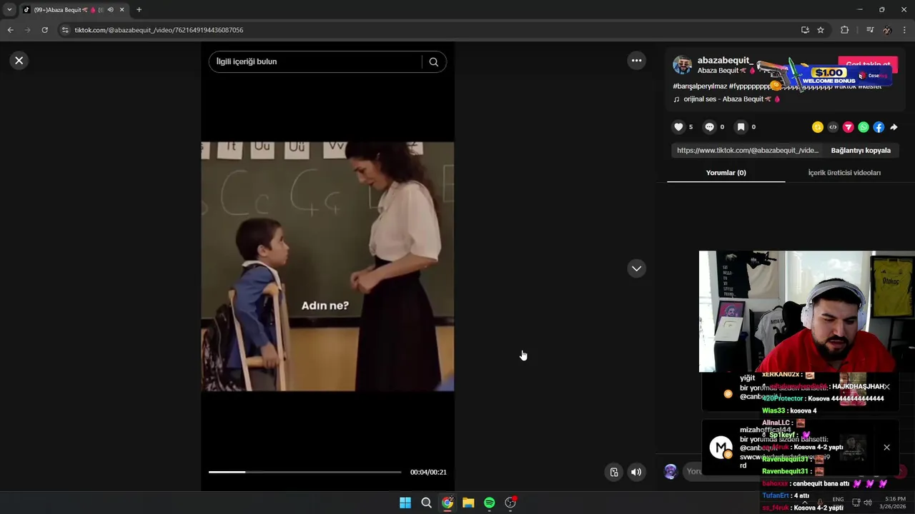The height and width of the screenshot is (514, 915).
Task: Open Windows taskbar search
Action: (426, 503)
